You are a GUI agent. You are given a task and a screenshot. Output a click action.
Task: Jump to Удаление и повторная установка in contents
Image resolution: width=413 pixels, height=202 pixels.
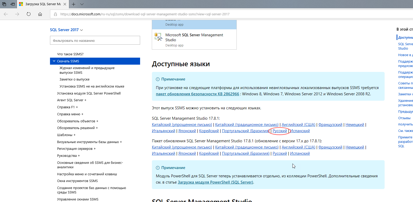point(405,103)
